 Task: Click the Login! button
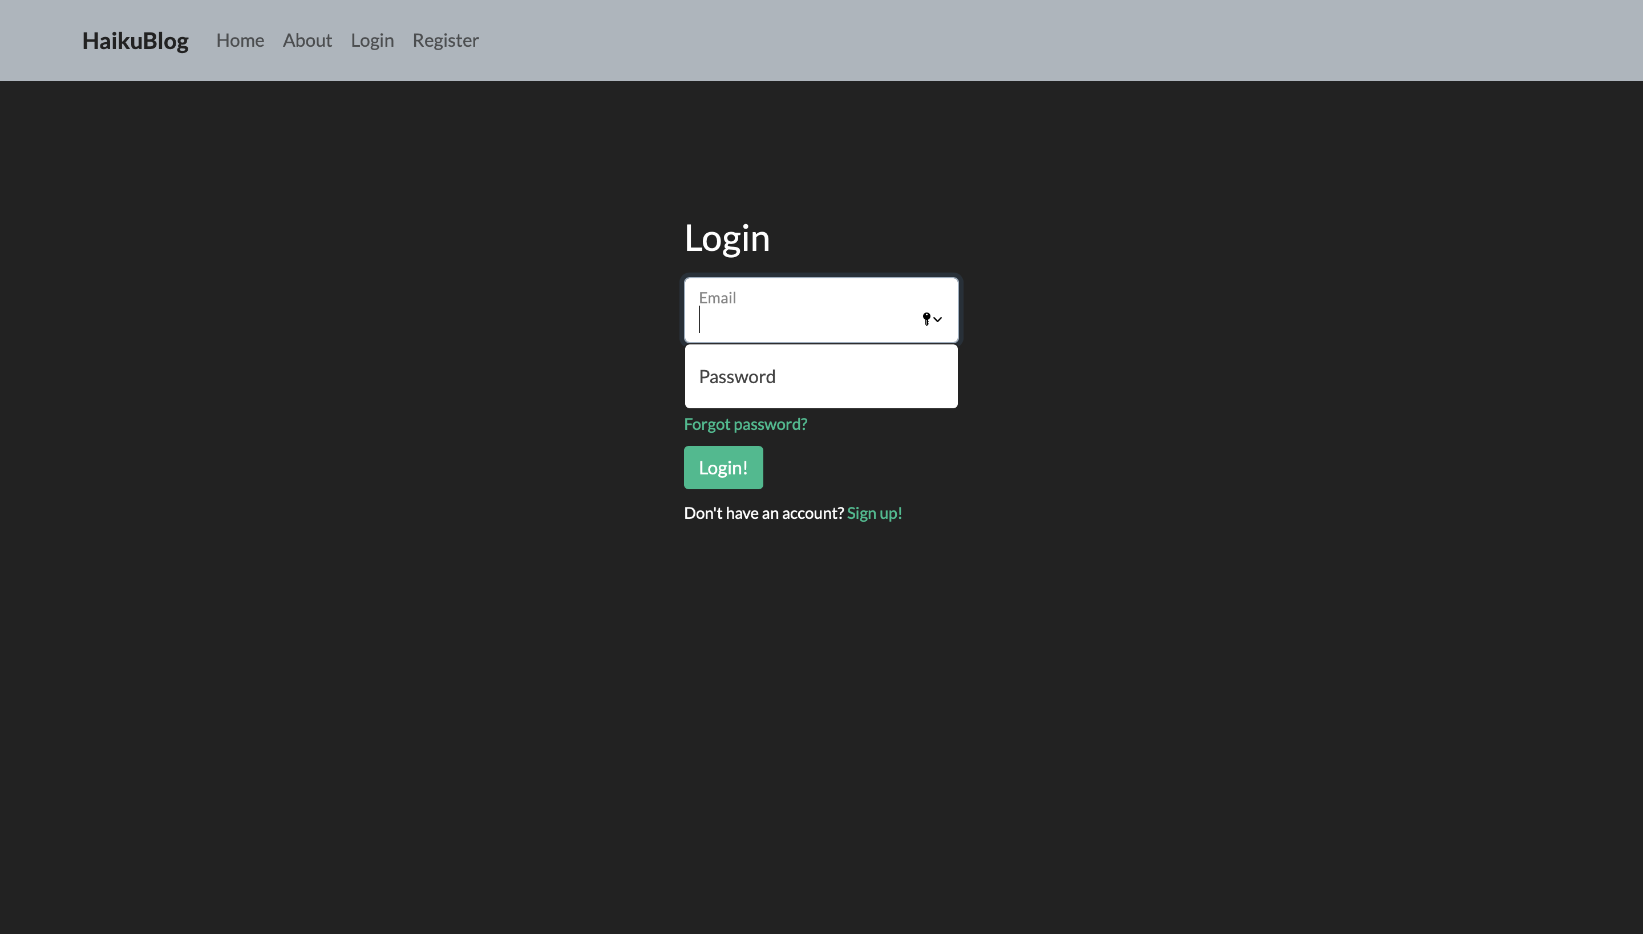[723, 467]
